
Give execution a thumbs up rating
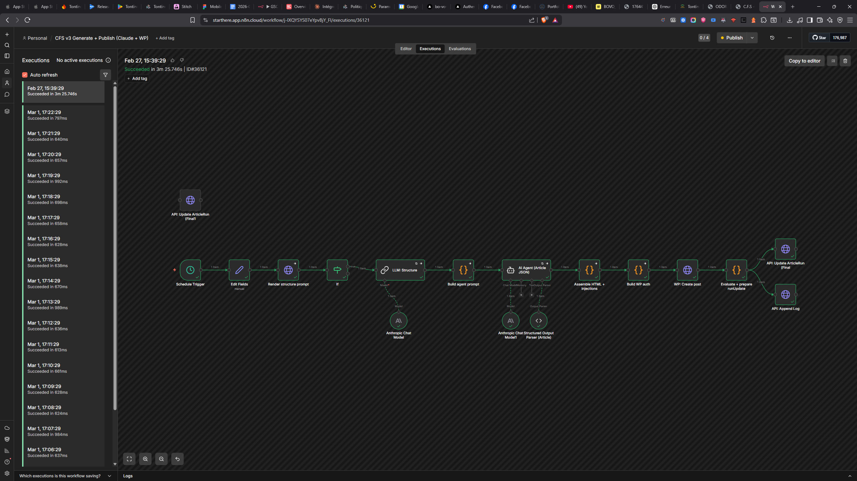click(x=172, y=61)
